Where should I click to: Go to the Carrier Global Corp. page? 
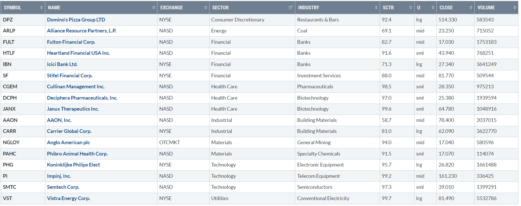(69, 131)
